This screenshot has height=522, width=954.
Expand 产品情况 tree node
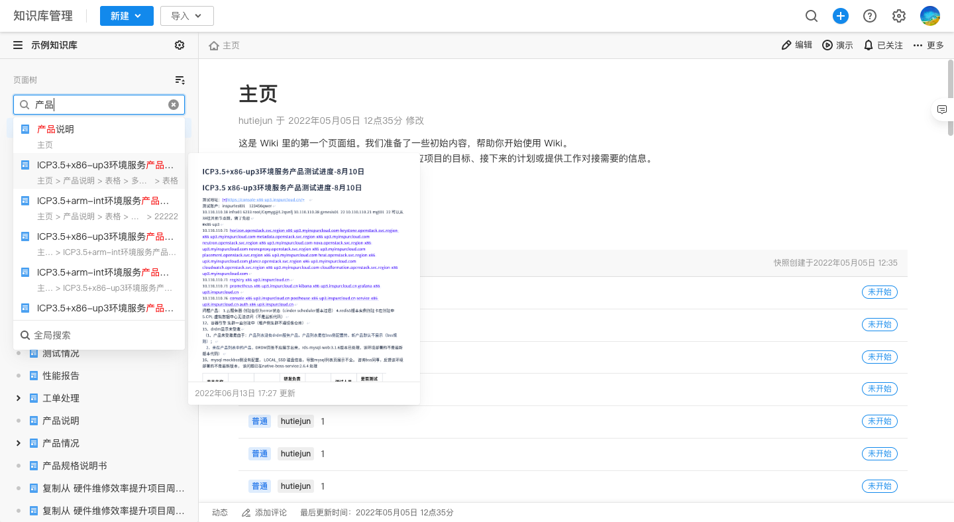pos(19,443)
